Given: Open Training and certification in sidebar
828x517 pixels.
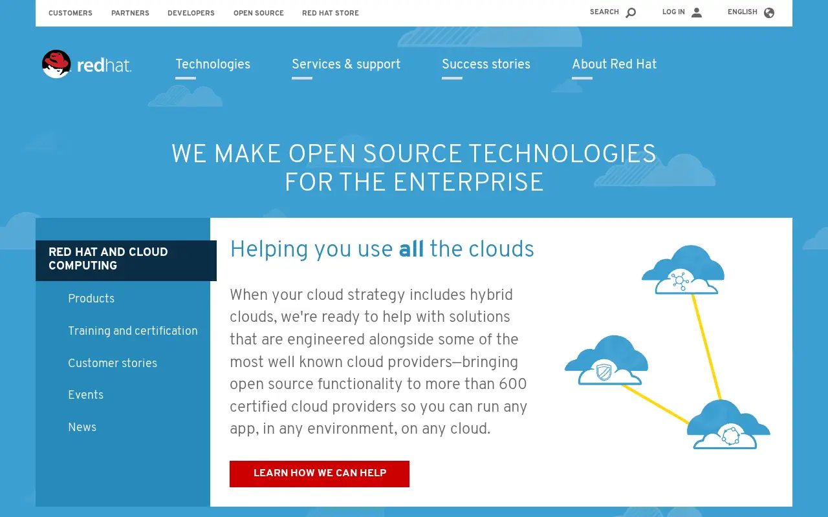Looking at the screenshot, I should tap(133, 331).
